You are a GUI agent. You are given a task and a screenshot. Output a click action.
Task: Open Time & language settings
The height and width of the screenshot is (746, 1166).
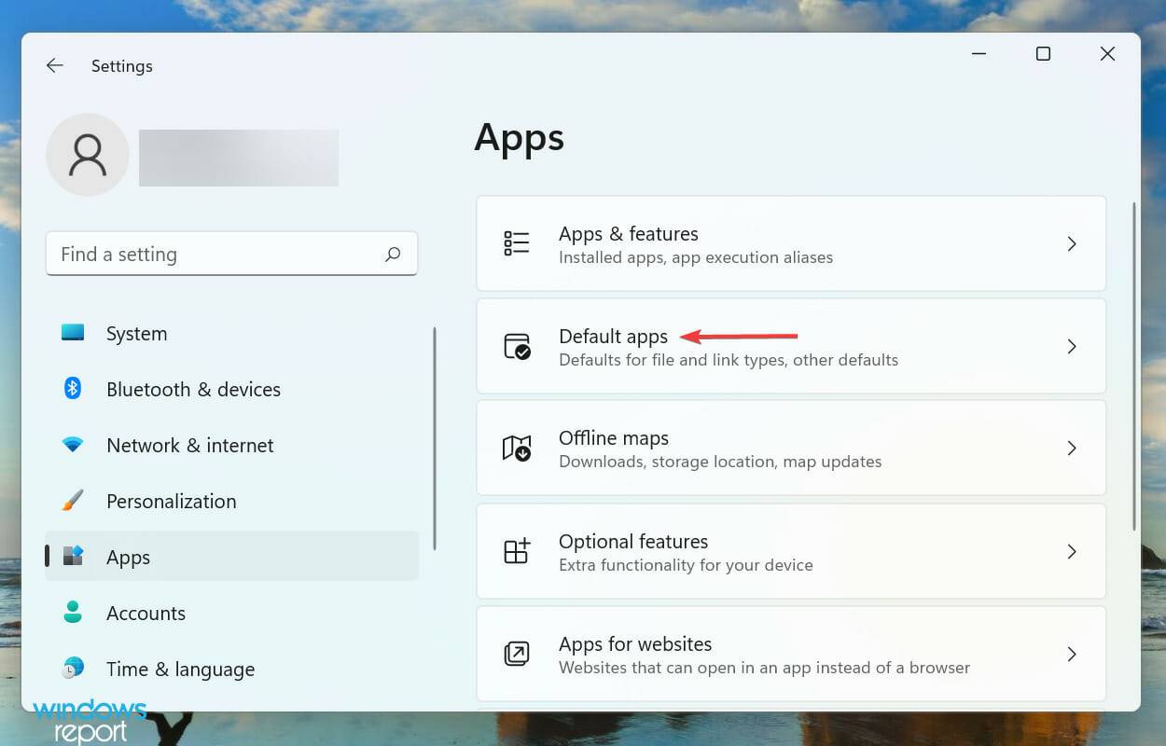(180, 669)
